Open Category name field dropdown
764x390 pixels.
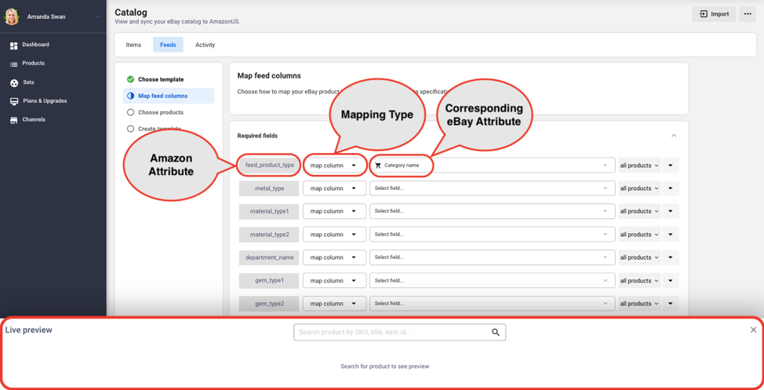click(x=492, y=166)
